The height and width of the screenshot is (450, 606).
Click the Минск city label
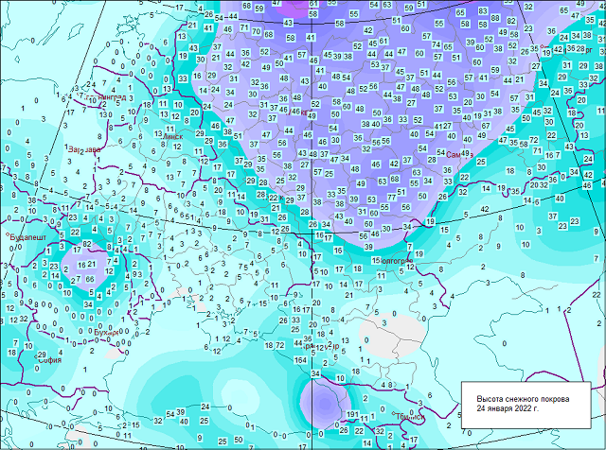click(173, 136)
